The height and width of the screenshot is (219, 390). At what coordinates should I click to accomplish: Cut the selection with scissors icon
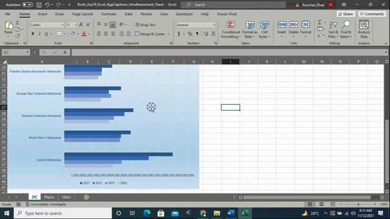[18, 23]
